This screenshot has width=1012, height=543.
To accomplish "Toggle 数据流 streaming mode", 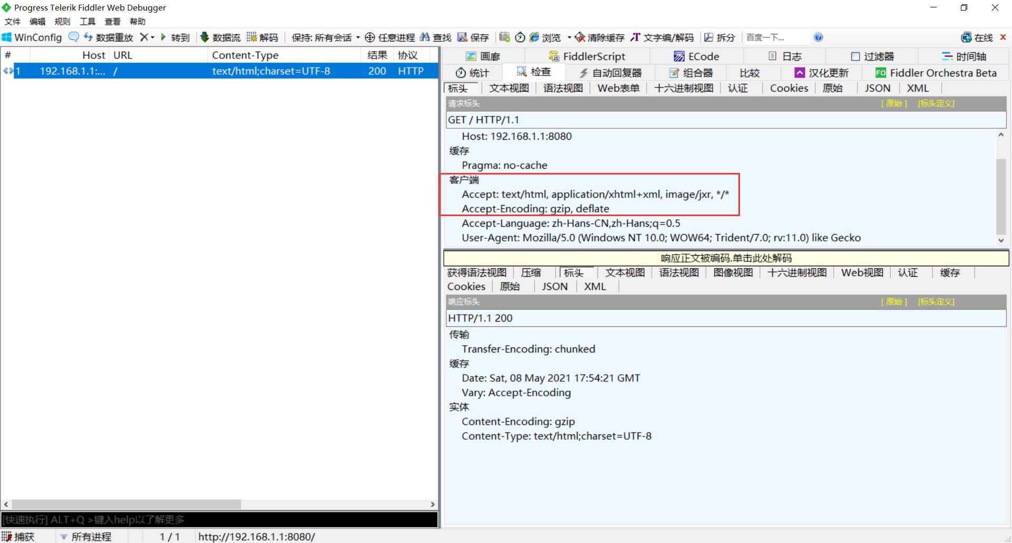I will click(220, 37).
